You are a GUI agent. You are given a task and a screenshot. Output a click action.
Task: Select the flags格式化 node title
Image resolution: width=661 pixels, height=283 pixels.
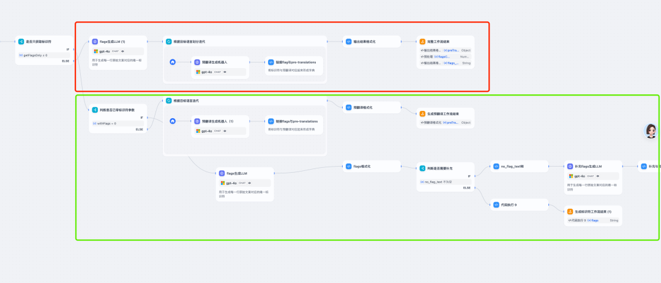[362, 166]
